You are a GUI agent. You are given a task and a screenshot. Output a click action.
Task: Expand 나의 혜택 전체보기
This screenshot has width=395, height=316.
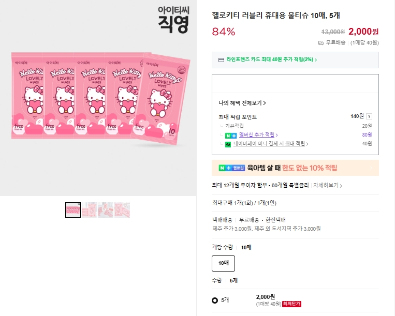click(243, 103)
